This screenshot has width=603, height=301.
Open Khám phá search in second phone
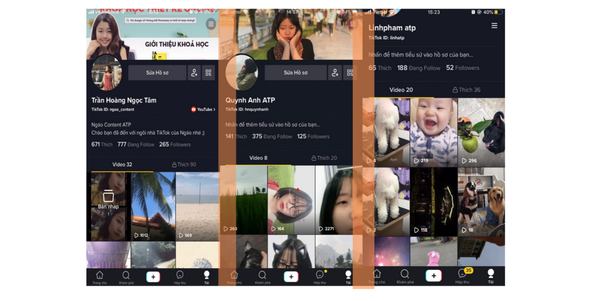tap(262, 277)
